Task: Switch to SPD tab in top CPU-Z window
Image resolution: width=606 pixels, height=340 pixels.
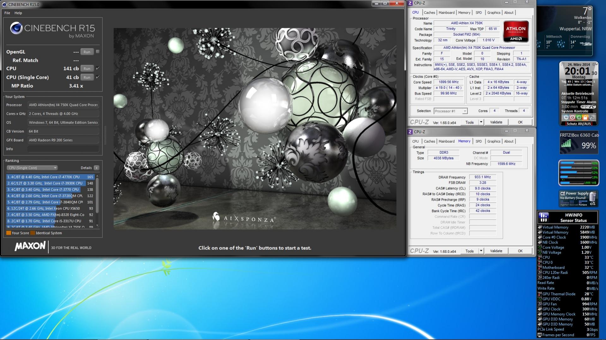Action: (479, 13)
